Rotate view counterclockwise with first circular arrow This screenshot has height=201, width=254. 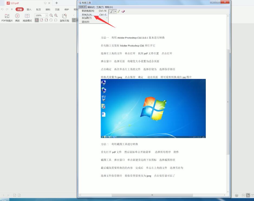click(x=51, y=20)
